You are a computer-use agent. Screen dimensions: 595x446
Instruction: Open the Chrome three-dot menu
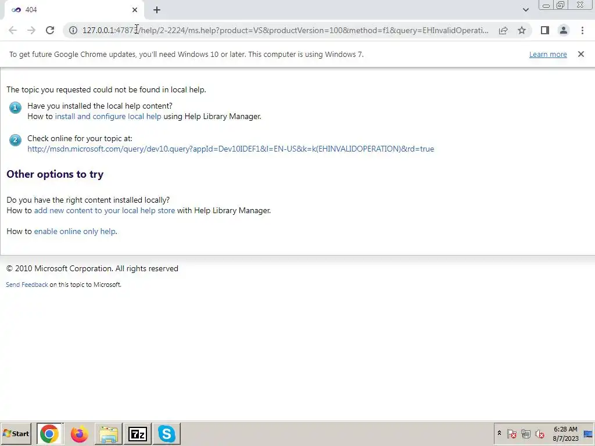pos(582,30)
